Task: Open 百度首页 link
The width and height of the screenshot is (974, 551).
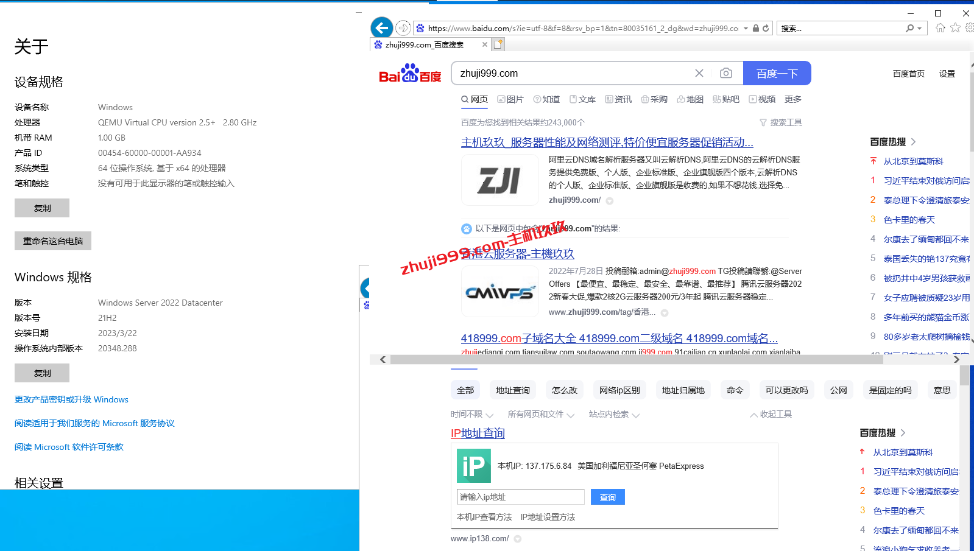Action: [x=908, y=74]
